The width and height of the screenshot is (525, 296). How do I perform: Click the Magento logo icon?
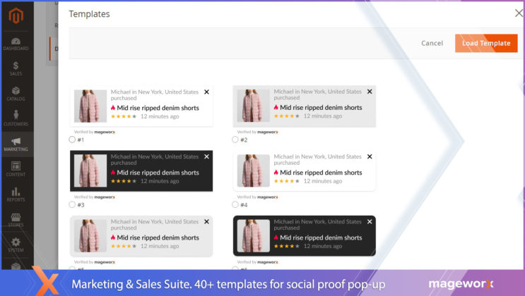(16, 16)
